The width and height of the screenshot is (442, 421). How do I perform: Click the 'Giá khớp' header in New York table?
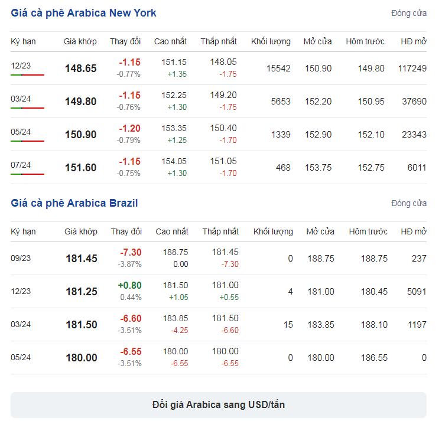[x=80, y=41]
